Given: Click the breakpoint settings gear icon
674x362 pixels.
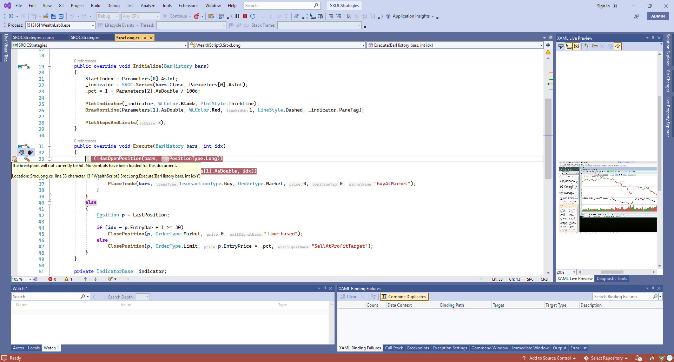Looking at the screenshot, I should click(22, 152).
